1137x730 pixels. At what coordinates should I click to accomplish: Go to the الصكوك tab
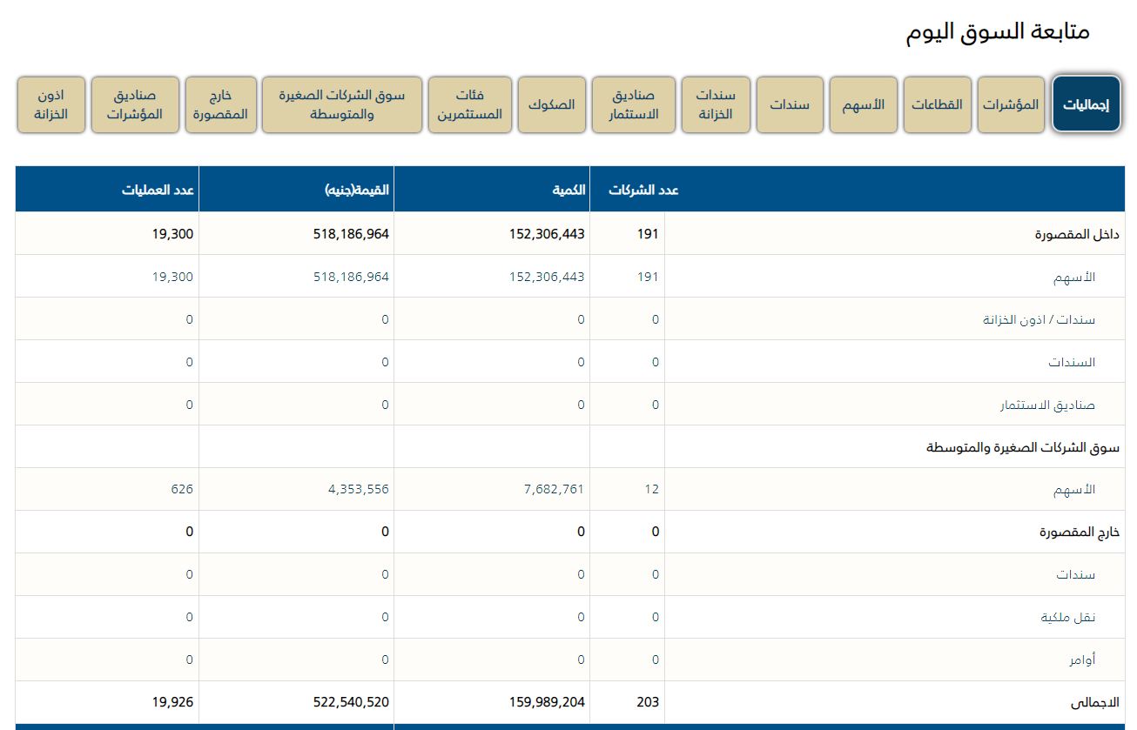click(551, 104)
